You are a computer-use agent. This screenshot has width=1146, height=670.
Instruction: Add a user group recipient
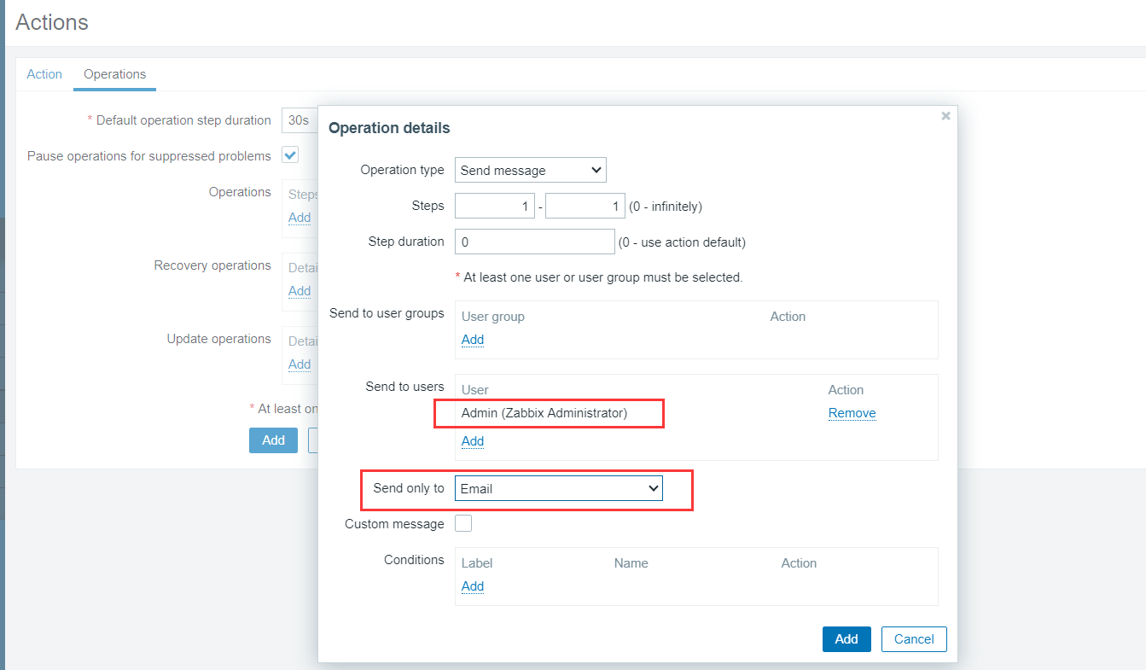pyautogui.click(x=473, y=340)
